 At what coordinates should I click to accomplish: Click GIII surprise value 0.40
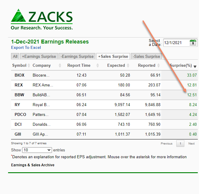click(193, 134)
